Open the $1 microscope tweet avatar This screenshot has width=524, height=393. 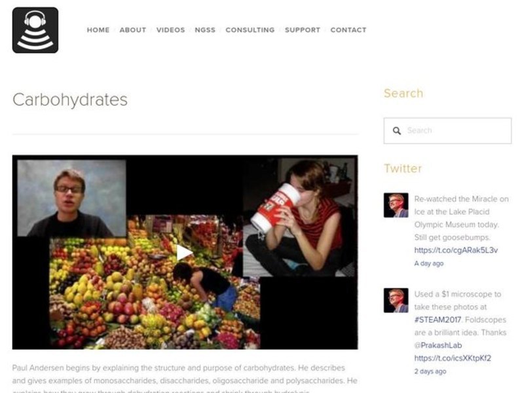(396, 301)
